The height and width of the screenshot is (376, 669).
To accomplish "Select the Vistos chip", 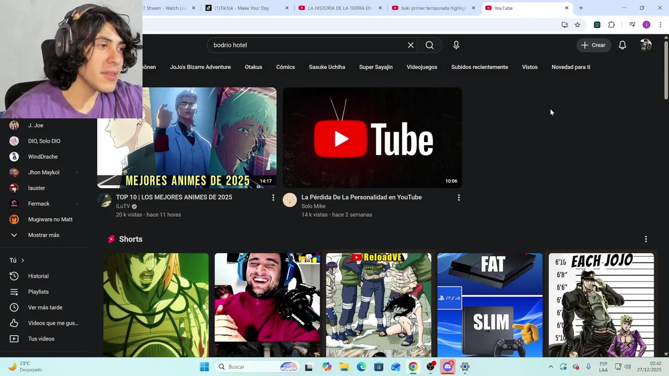I will tap(529, 67).
